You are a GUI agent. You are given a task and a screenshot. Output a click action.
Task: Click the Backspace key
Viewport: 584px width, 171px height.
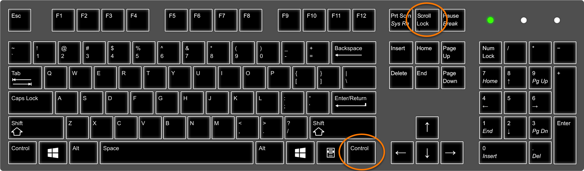point(354,53)
